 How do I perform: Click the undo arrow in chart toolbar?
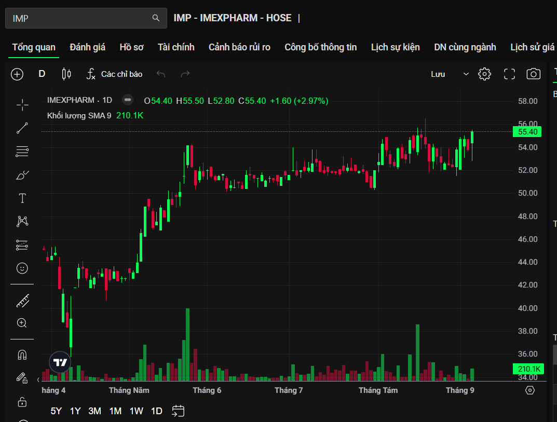(x=161, y=74)
